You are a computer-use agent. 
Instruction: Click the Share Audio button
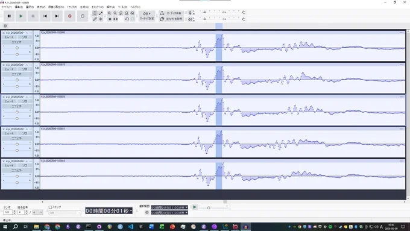tap(171, 13)
